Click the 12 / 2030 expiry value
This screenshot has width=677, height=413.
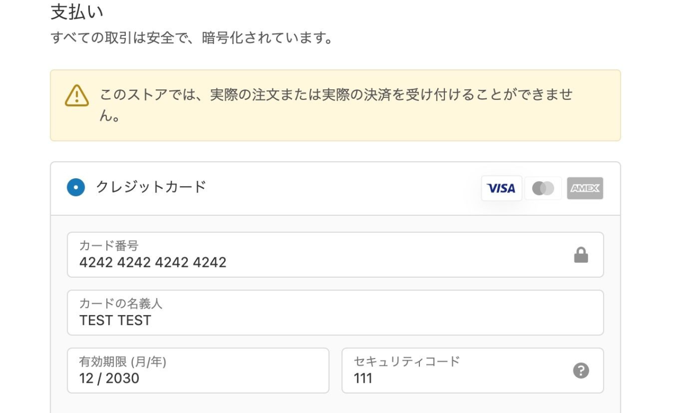pyautogui.click(x=109, y=379)
